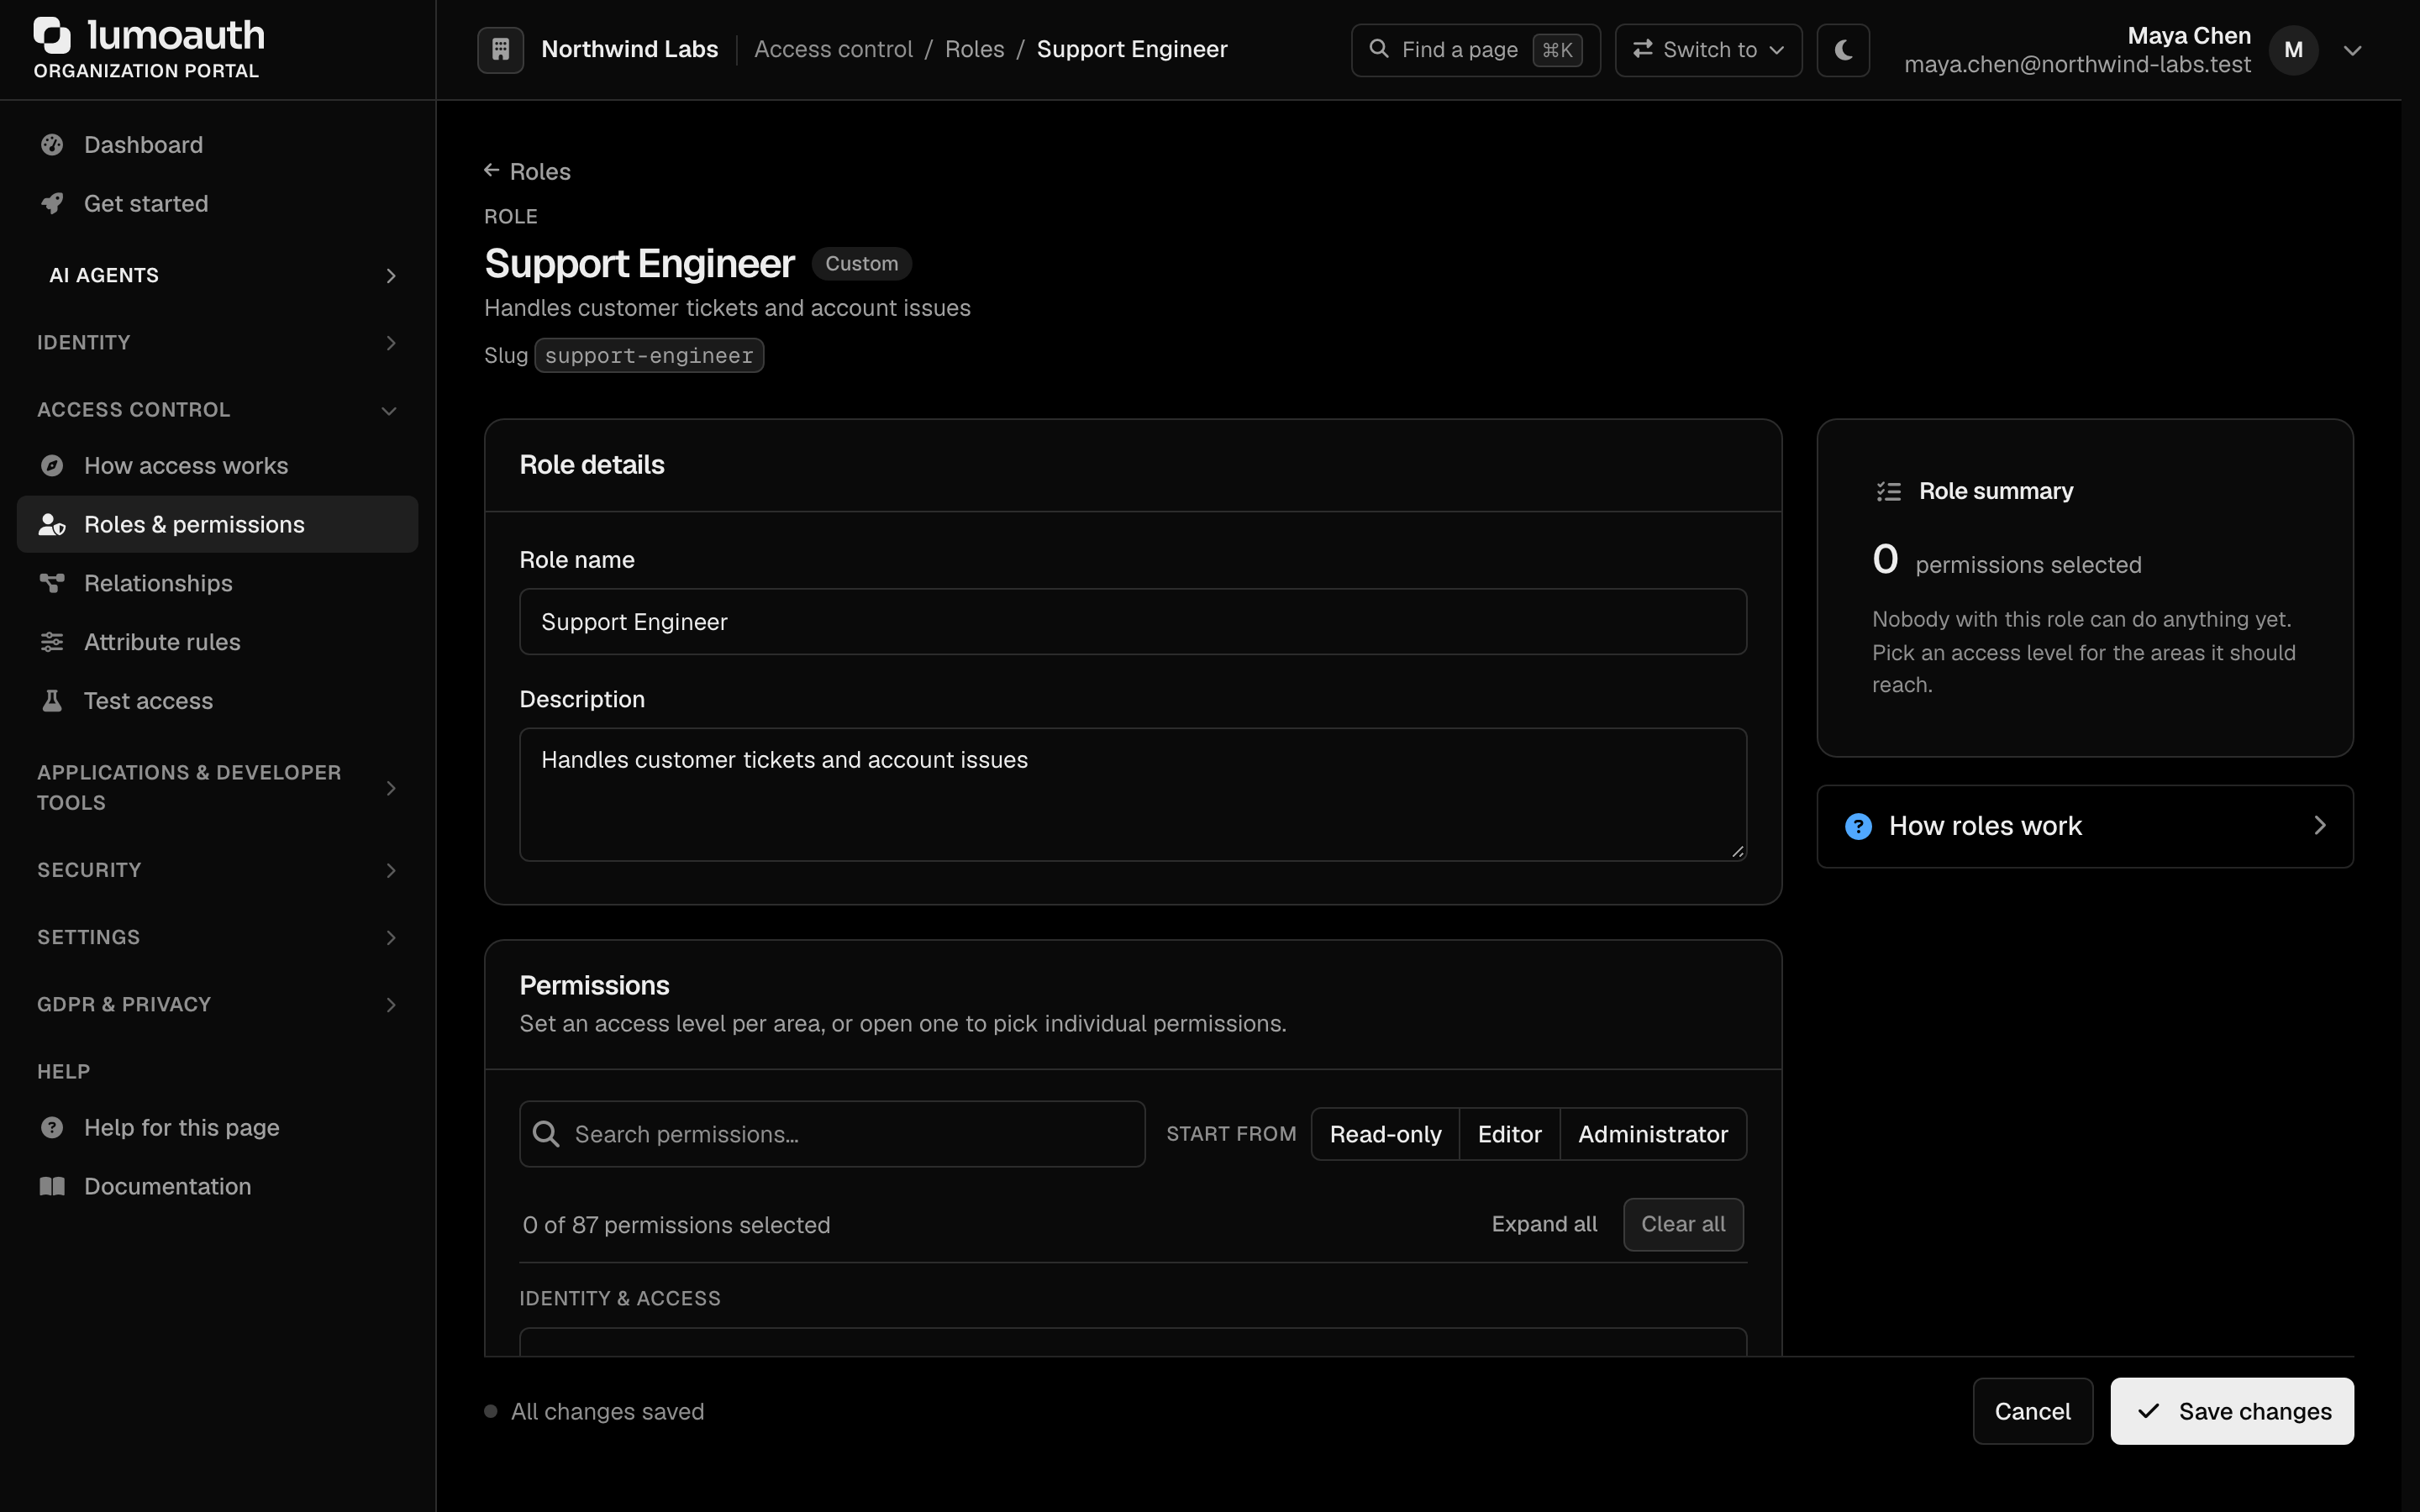Open Documentation from the sidebar
The width and height of the screenshot is (2420, 1512).
217,1187
